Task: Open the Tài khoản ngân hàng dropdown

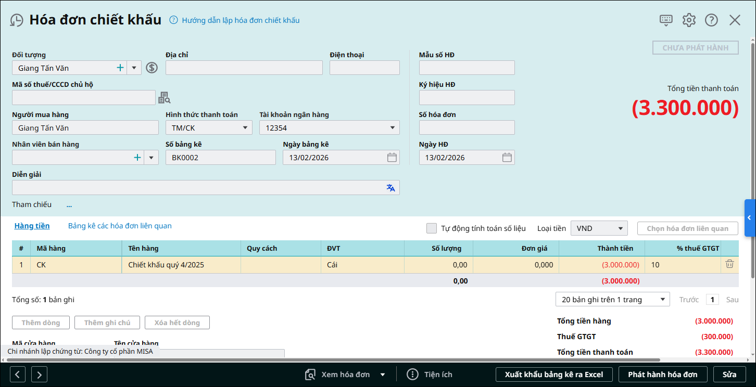Action: click(392, 128)
